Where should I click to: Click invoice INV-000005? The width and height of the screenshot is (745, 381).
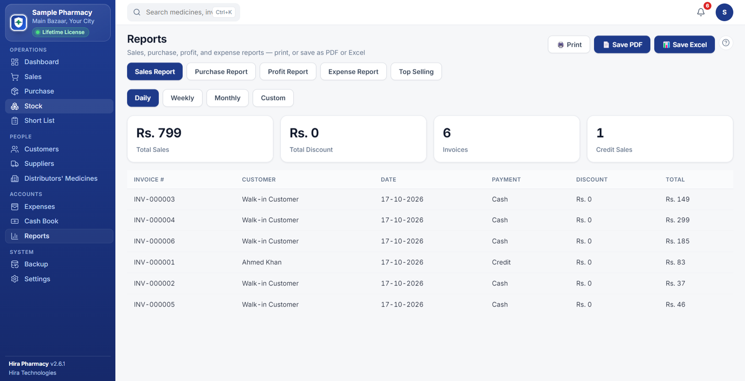[154, 305]
